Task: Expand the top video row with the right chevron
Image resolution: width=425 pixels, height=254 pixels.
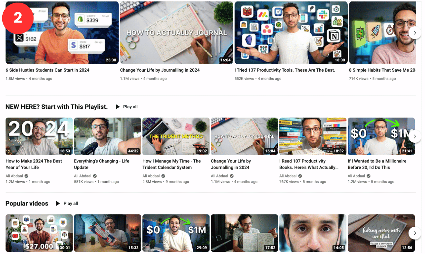Action: click(x=415, y=33)
